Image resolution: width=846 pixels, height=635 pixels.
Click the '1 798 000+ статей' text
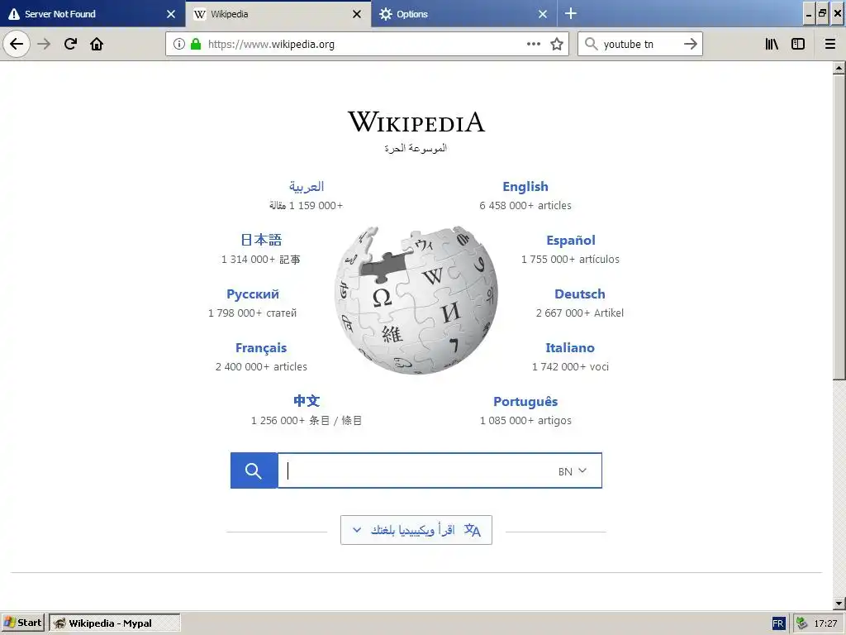click(x=253, y=313)
